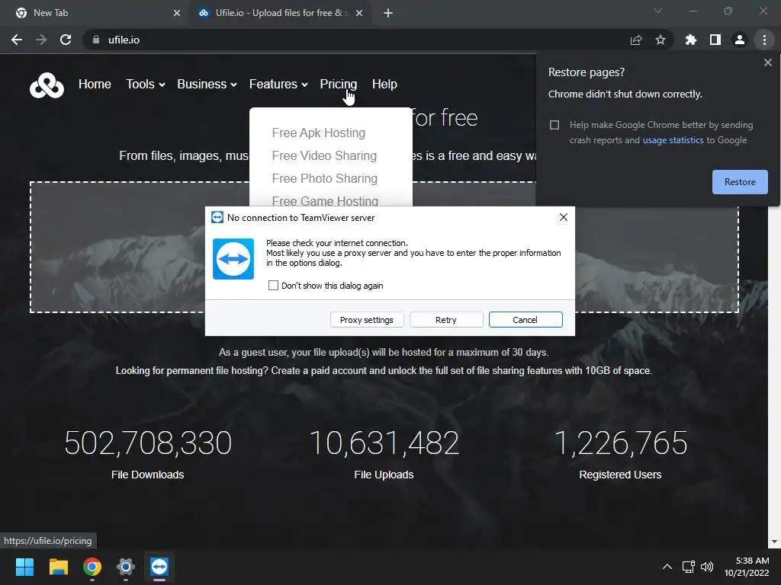Click Chrome icon in taskbar
This screenshot has height=585, width=781.
(x=92, y=567)
